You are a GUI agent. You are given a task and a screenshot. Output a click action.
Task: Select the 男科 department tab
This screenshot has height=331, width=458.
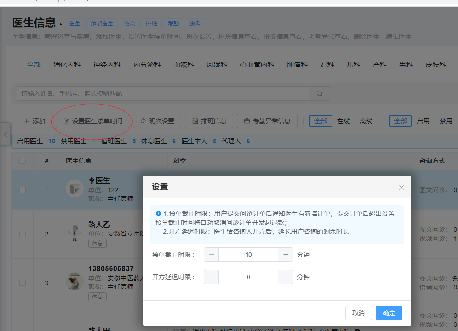[x=406, y=65]
